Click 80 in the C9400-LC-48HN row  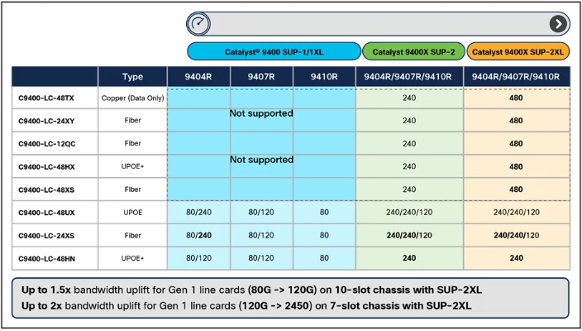click(324, 258)
